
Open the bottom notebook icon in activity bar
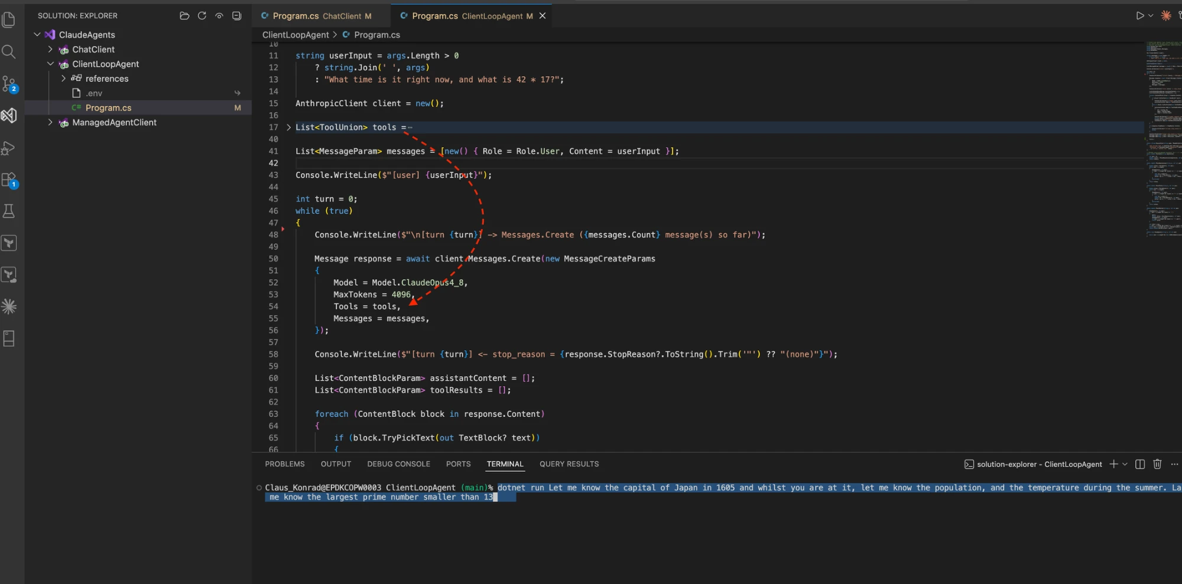[x=9, y=338]
